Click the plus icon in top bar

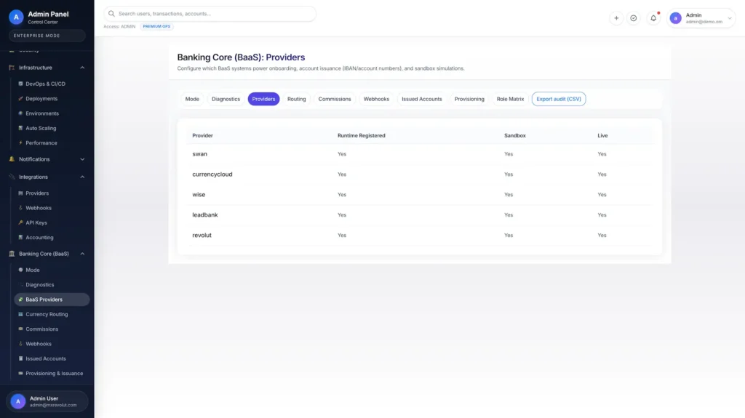(x=616, y=18)
